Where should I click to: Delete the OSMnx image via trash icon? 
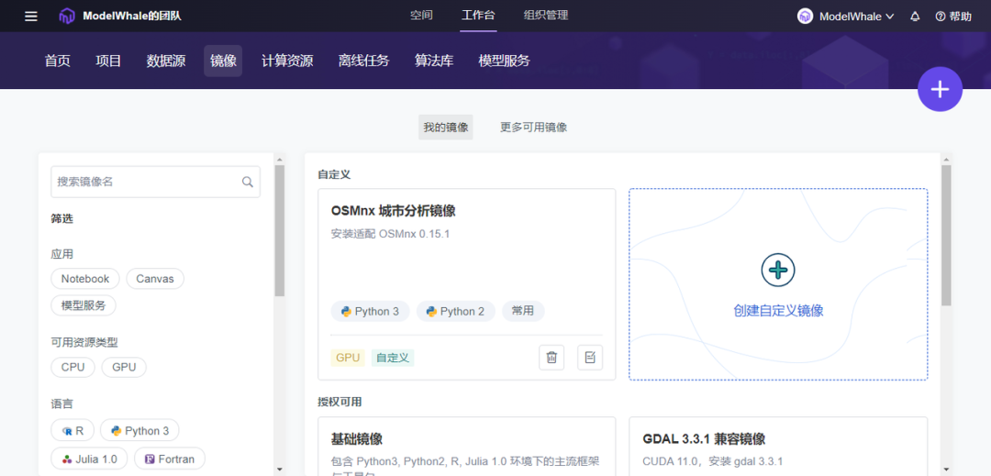551,358
